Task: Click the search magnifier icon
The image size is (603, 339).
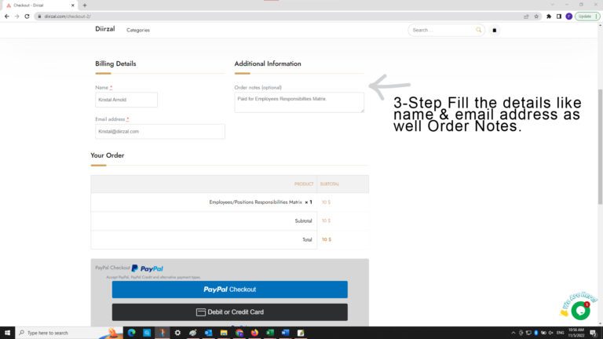Action: 478,30
